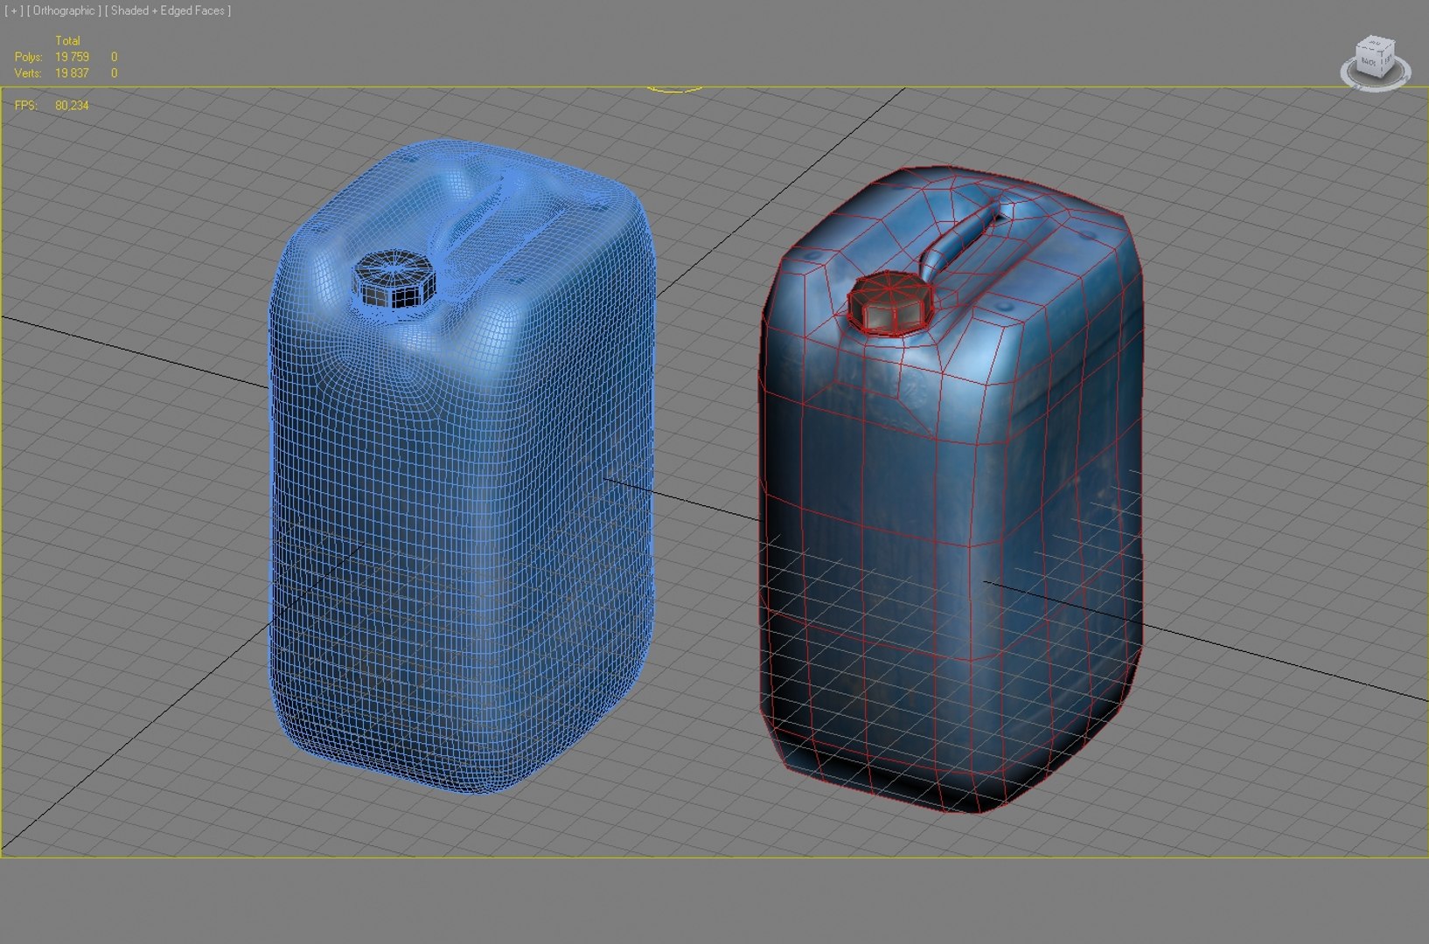Screen dimensions: 1429x944
Task: Click the Verts count value 19 837
Action: [x=72, y=73]
